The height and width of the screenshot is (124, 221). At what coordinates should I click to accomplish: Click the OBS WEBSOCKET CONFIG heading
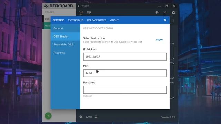coord(98,28)
